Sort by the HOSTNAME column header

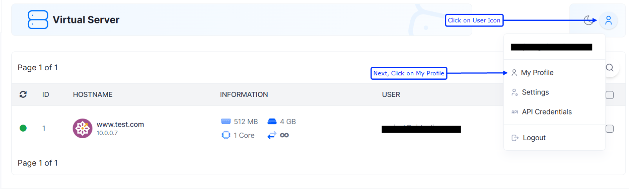[x=92, y=94]
